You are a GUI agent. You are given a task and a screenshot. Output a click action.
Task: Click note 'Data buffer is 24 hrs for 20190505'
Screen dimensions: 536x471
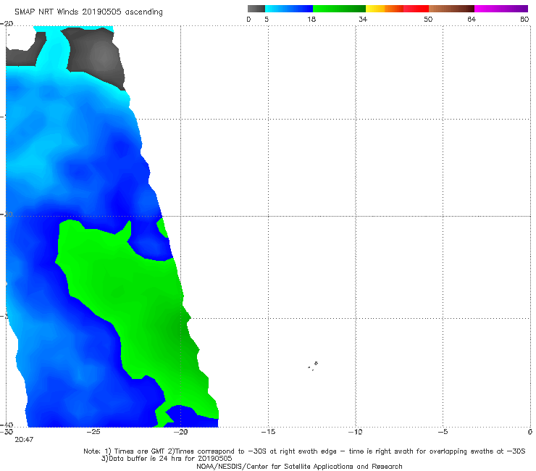(x=167, y=459)
